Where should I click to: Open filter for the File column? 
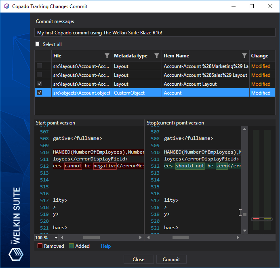click(x=107, y=56)
